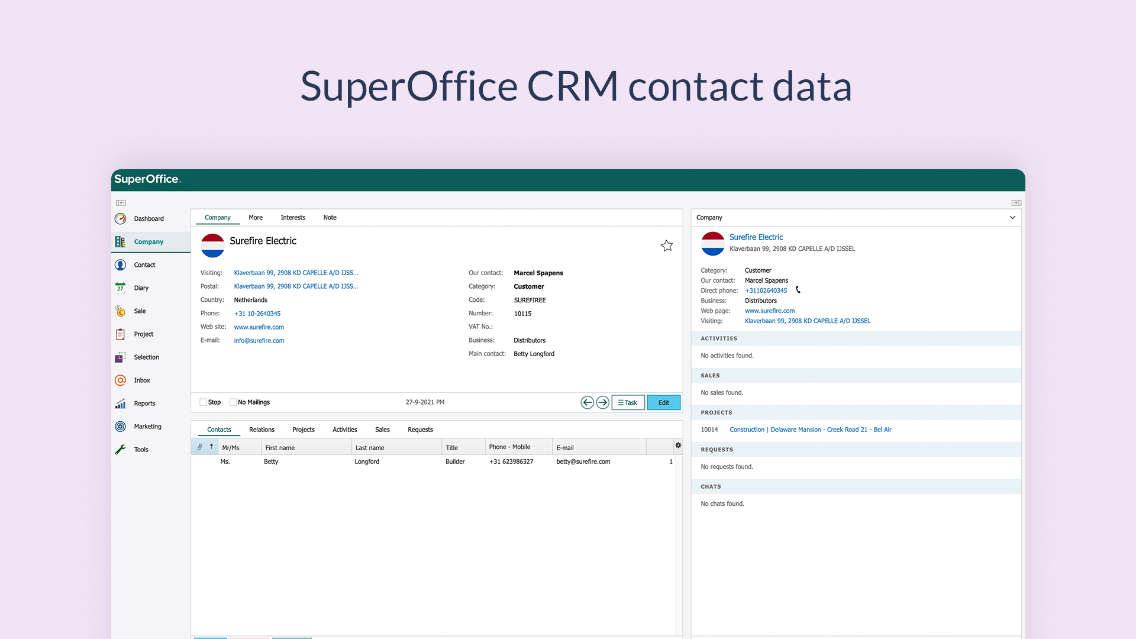Select the Company tab in card
The width and height of the screenshot is (1136, 639).
click(x=218, y=218)
